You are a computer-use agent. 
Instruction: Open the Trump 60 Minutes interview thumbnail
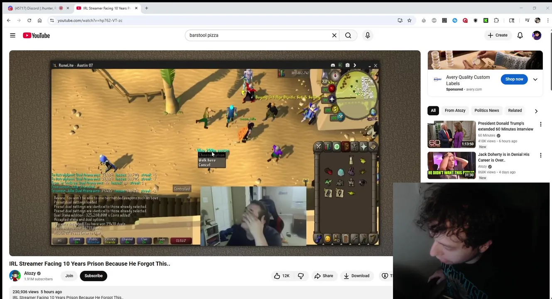tap(451, 134)
